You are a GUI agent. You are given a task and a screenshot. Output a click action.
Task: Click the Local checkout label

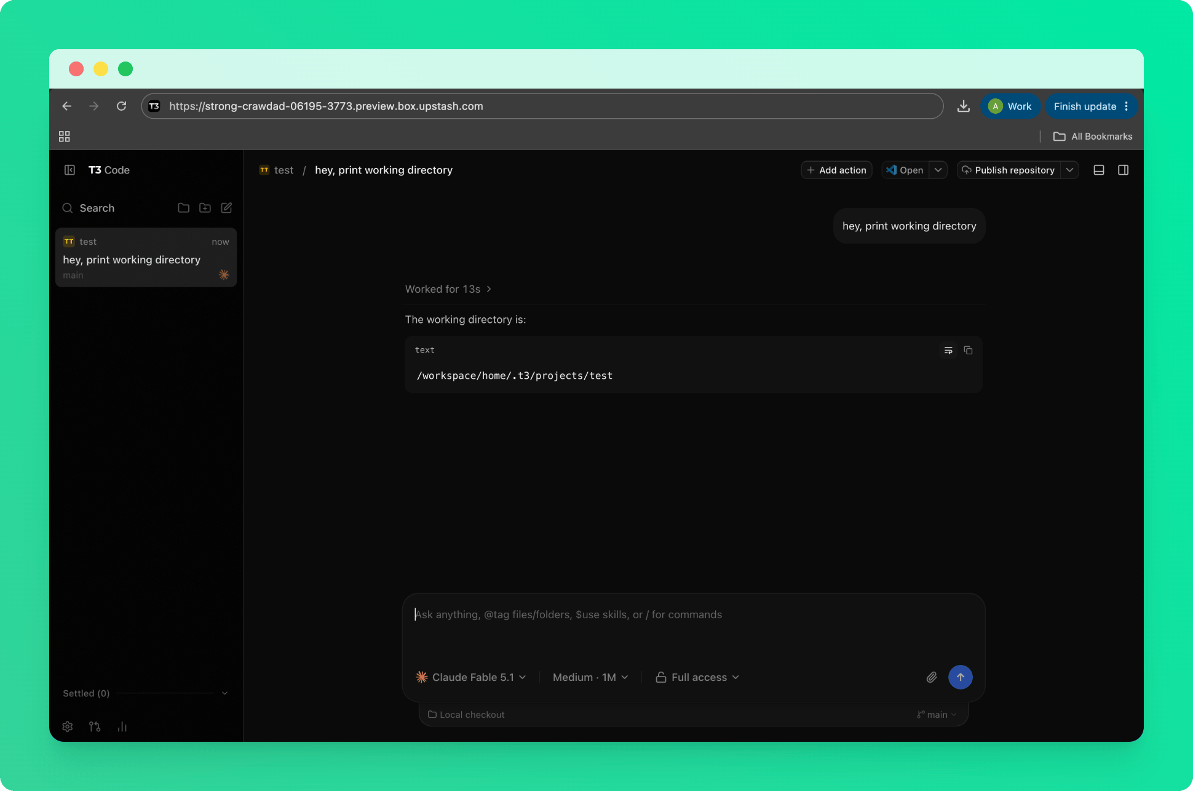click(466, 714)
